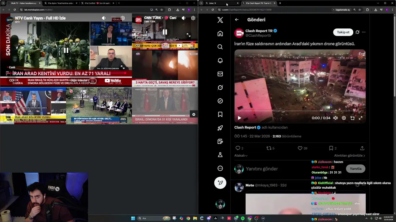Open settings gear of the NTV stream
396x222 pixels.
(123, 18)
